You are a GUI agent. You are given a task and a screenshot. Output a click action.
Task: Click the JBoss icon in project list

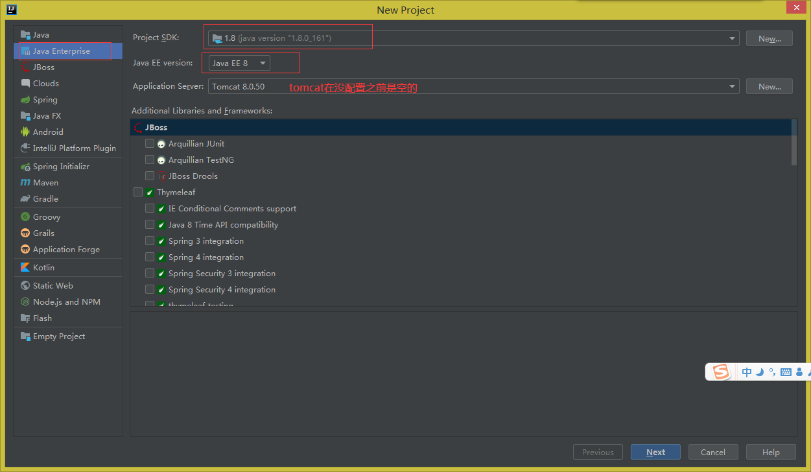coord(25,67)
